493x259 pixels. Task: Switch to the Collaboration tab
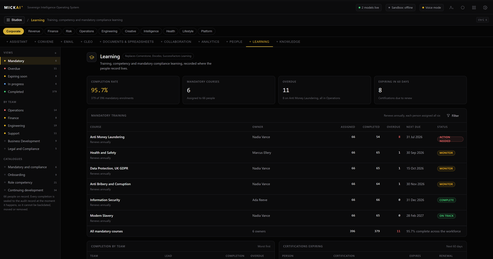pyautogui.click(x=176, y=42)
